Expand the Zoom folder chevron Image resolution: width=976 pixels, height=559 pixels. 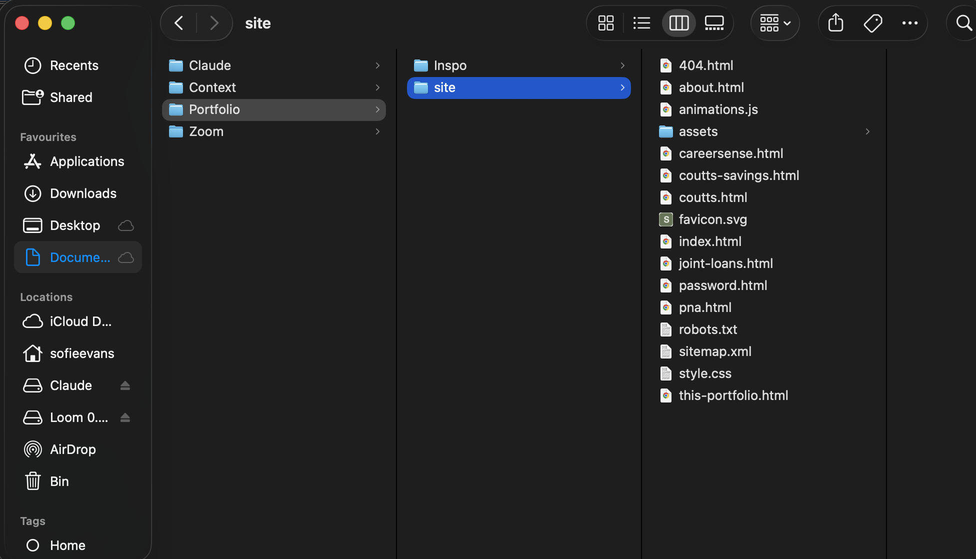(x=377, y=131)
